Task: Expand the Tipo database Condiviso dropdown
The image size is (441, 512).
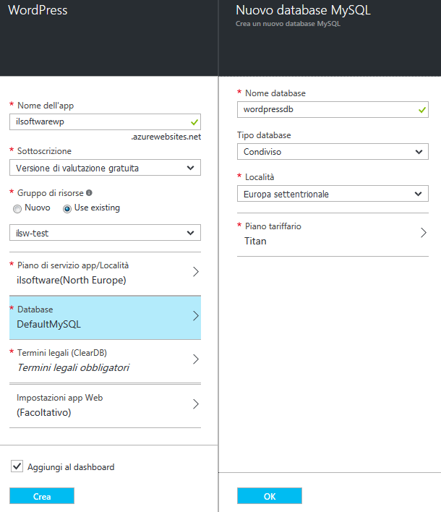Action: coord(333,152)
